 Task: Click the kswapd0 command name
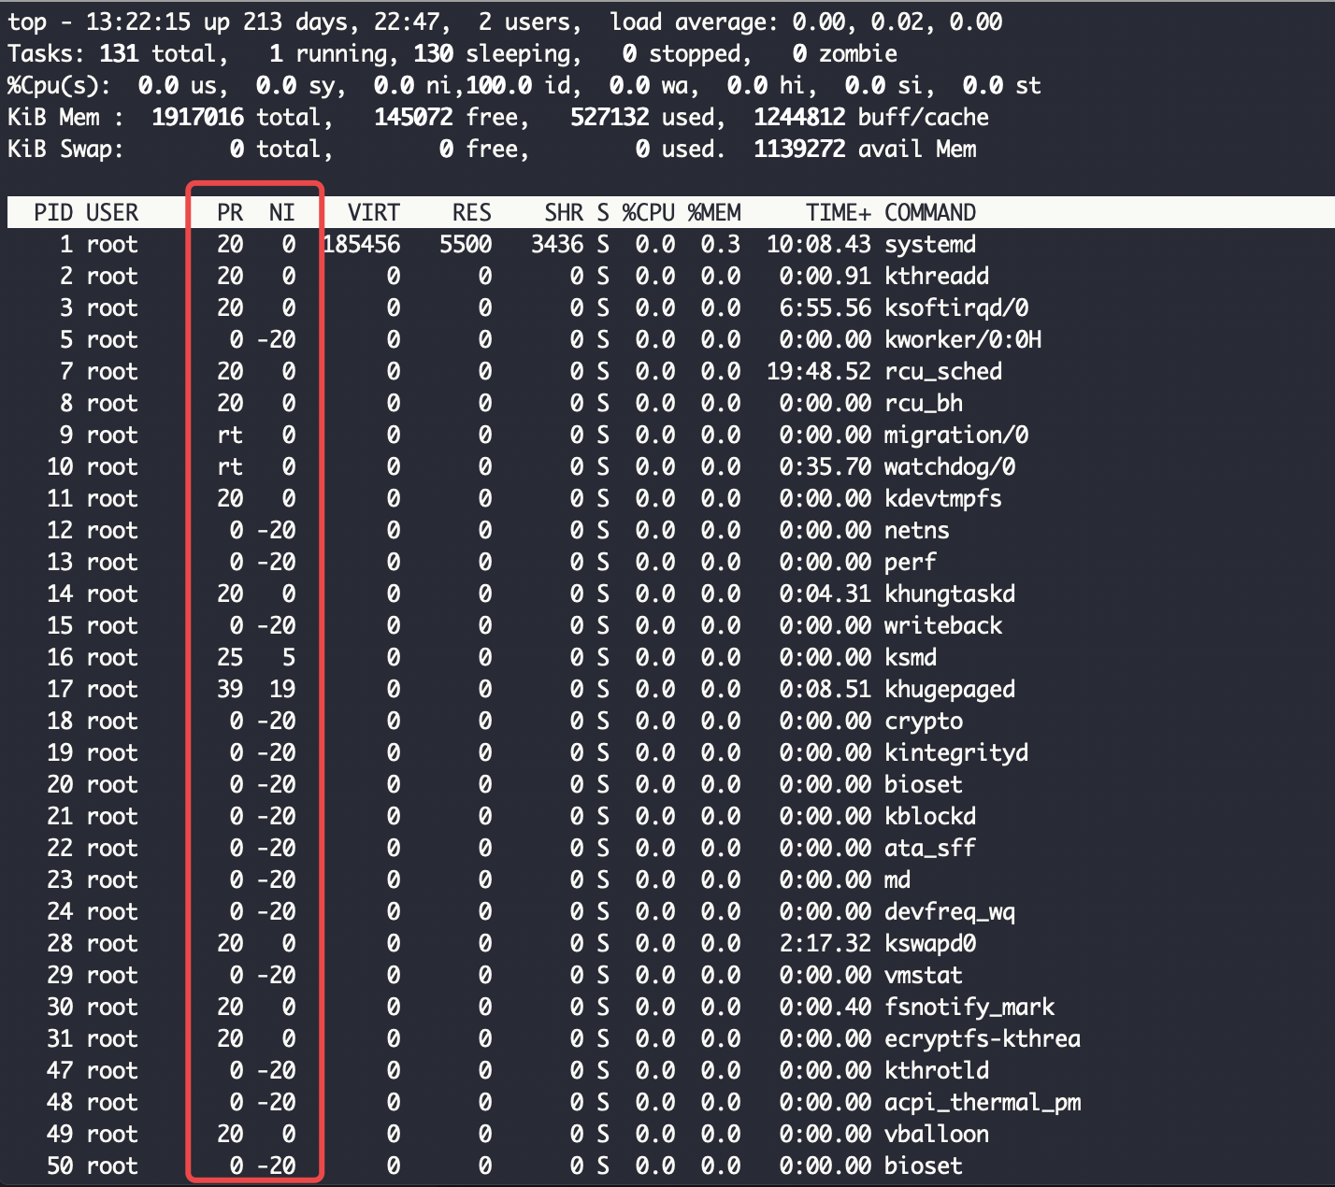pos(929,944)
